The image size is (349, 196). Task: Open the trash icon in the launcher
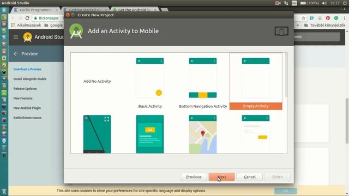4,191
